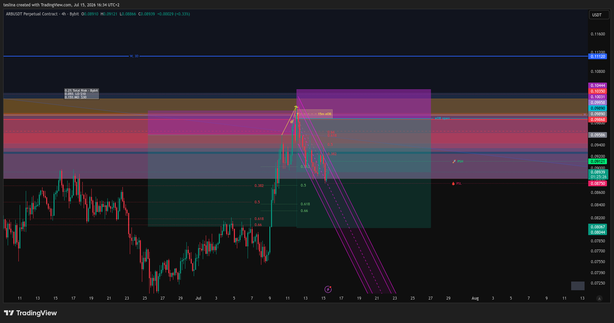
Task: Click the Aug date label on time axis
Action: coord(475,297)
